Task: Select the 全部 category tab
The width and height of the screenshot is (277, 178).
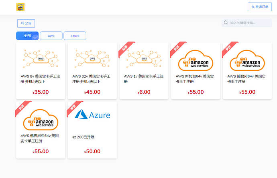Action: click(x=27, y=36)
